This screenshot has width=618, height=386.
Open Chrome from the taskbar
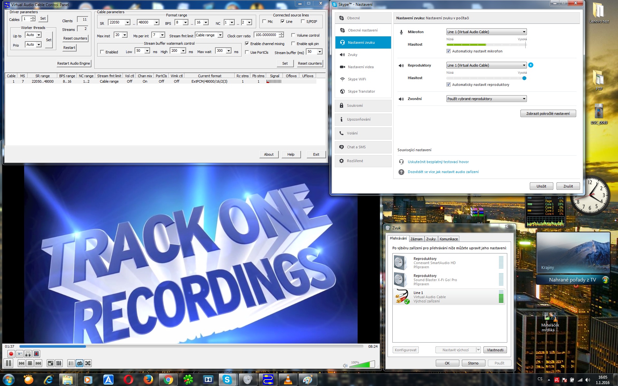tap(168, 380)
